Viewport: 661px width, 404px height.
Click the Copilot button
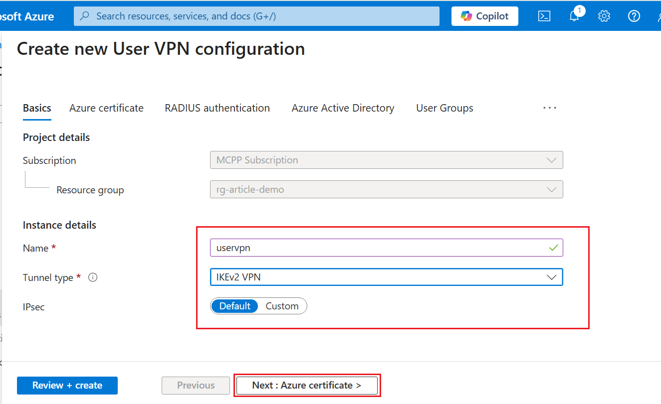point(484,16)
